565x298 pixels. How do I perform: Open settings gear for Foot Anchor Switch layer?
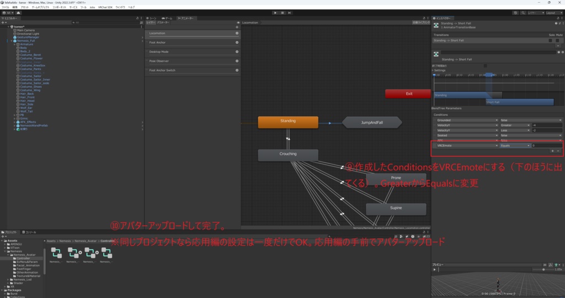(237, 70)
